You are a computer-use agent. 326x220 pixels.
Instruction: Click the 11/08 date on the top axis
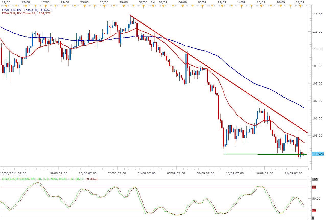(6, 2)
